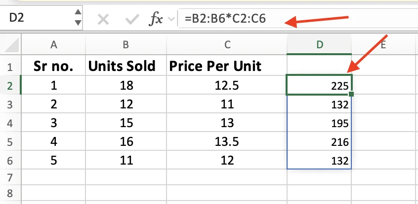418x204 pixels.
Task: Click the 'Sr no.' header cell
Action: [53, 66]
